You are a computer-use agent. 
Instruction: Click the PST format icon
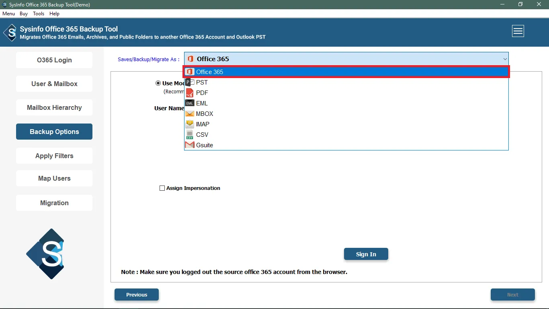tap(190, 82)
